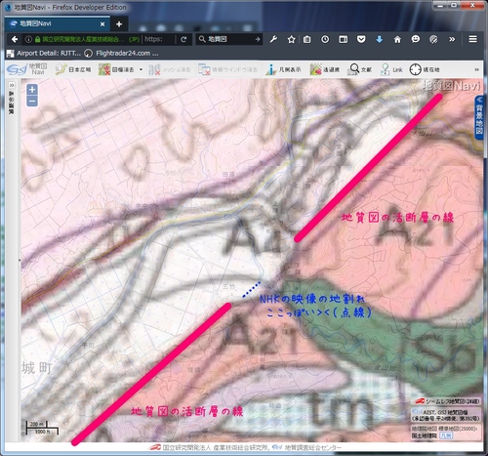
Task: Open downloads blue arrow icon
Action: click(379, 39)
